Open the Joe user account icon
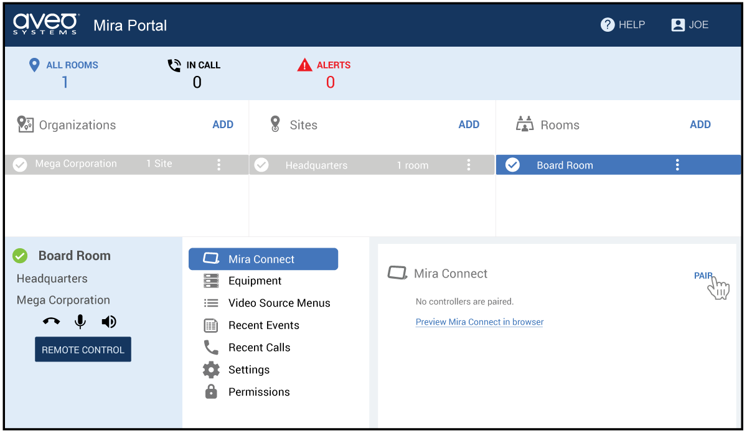Screen dimensions: 747x433 click(678, 25)
